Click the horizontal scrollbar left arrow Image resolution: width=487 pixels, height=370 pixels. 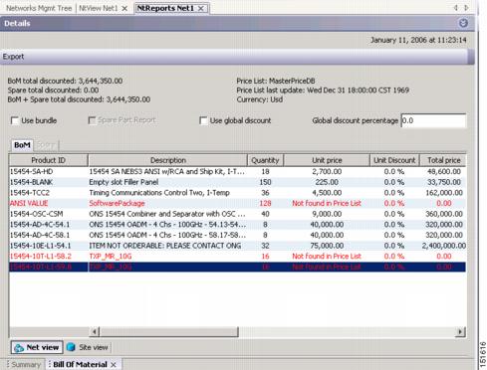[95, 331]
